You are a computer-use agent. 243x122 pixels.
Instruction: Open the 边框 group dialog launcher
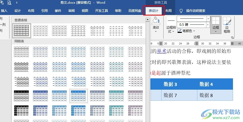point(232,38)
